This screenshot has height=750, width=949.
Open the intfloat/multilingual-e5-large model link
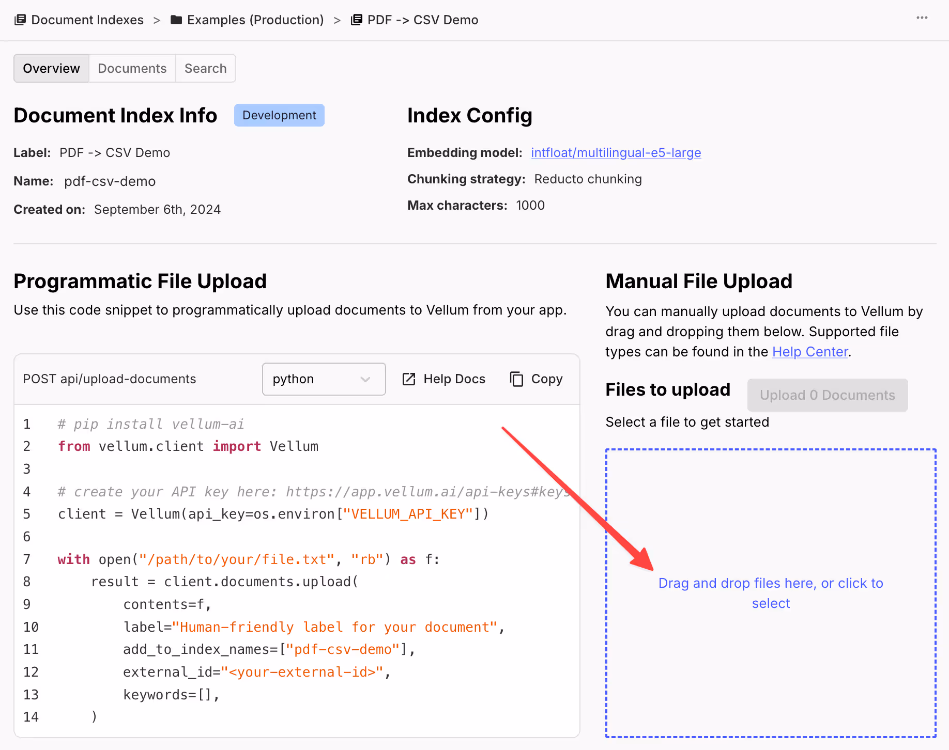coord(616,153)
